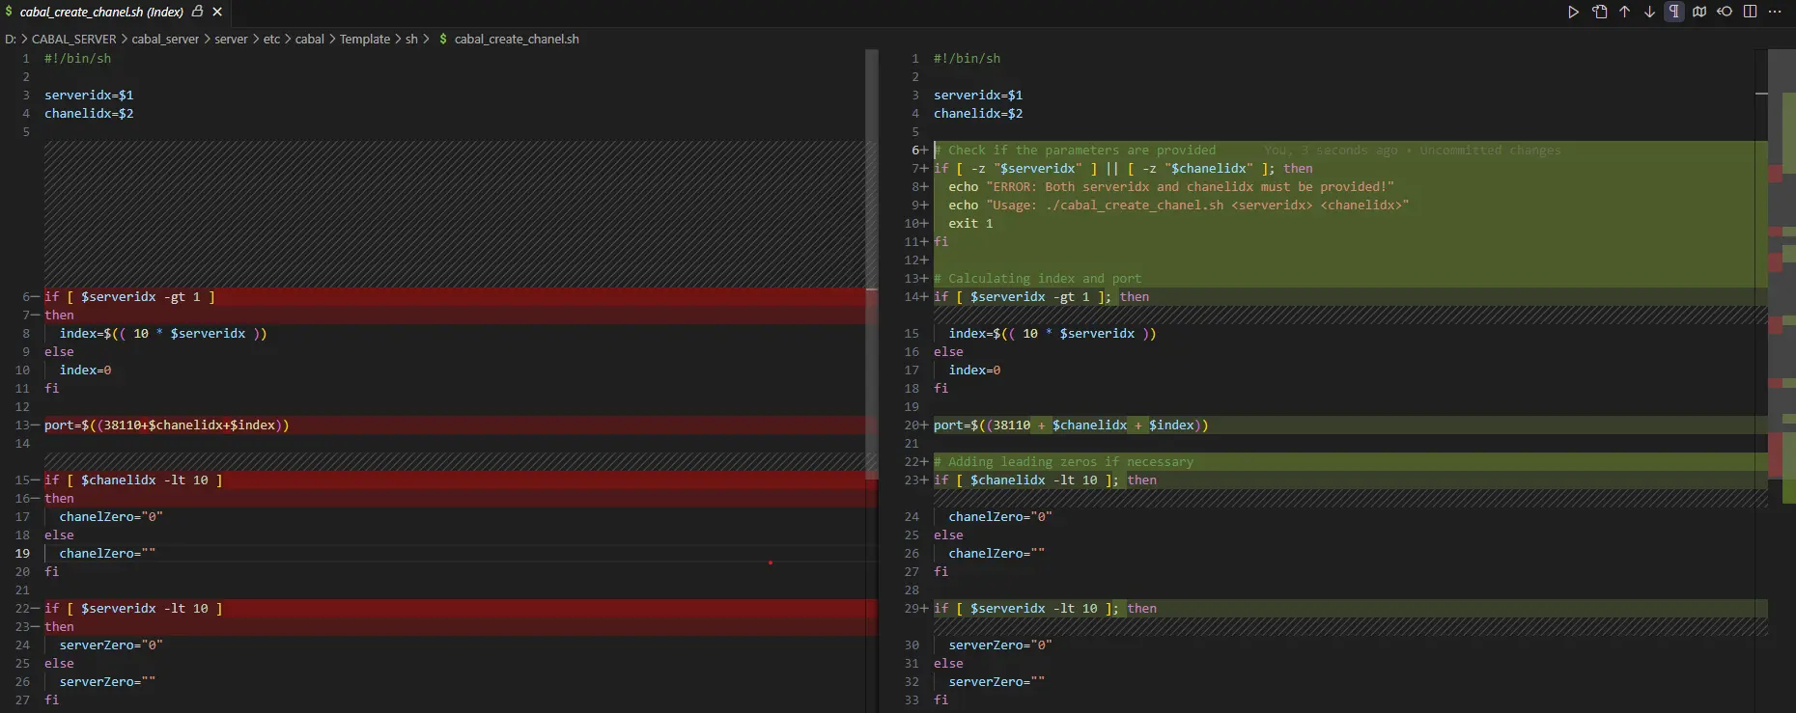Run the shell script with play icon

click(1573, 12)
